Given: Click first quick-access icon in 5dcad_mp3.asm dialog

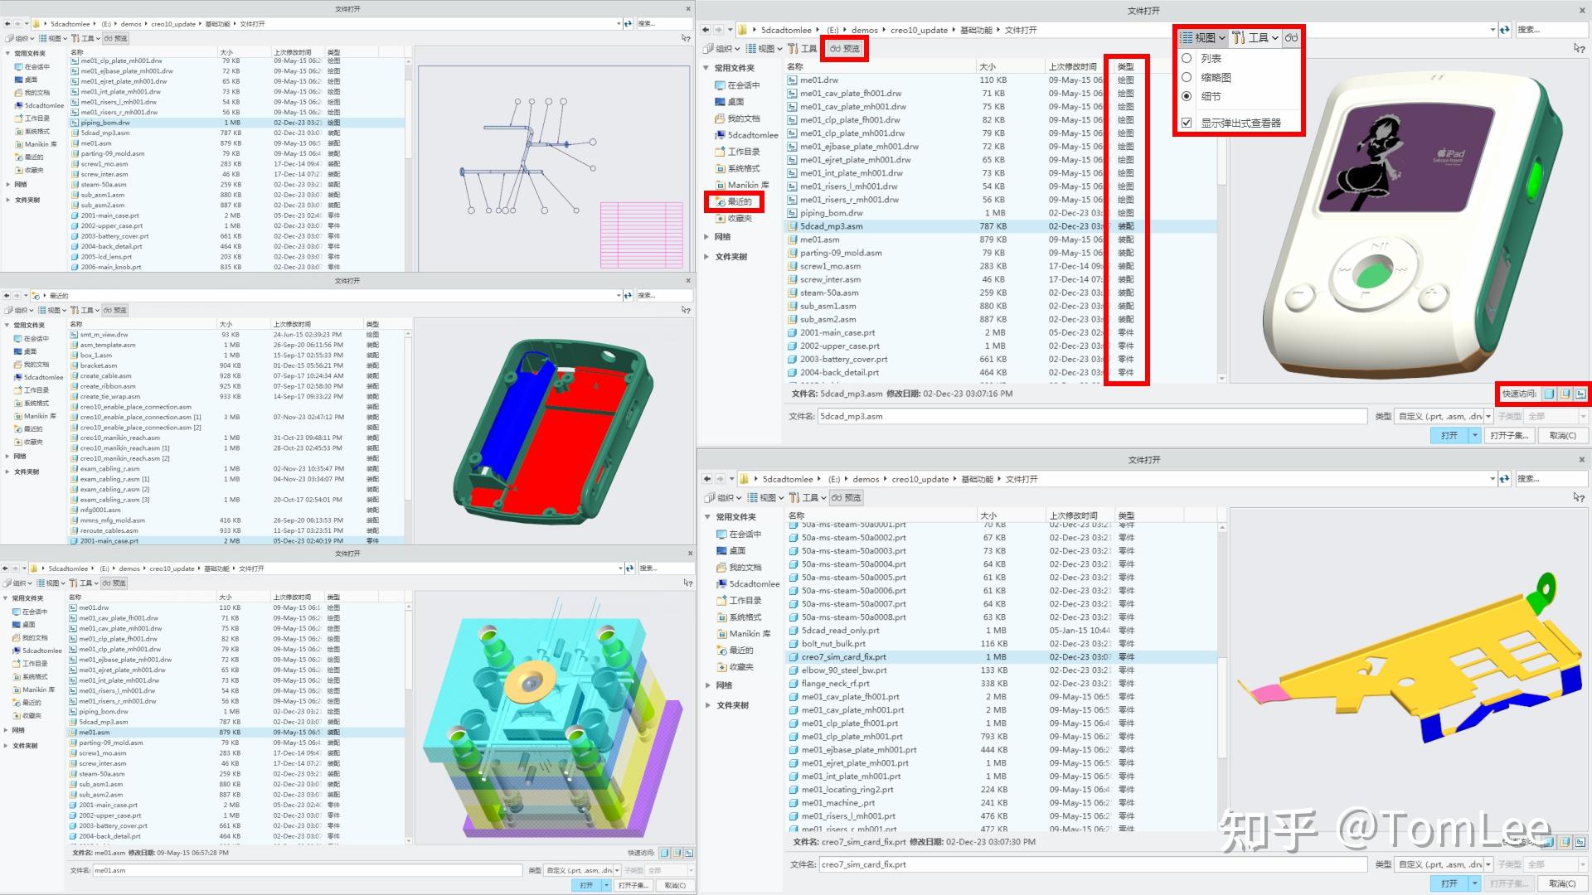Looking at the screenshot, I should tap(1549, 394).
